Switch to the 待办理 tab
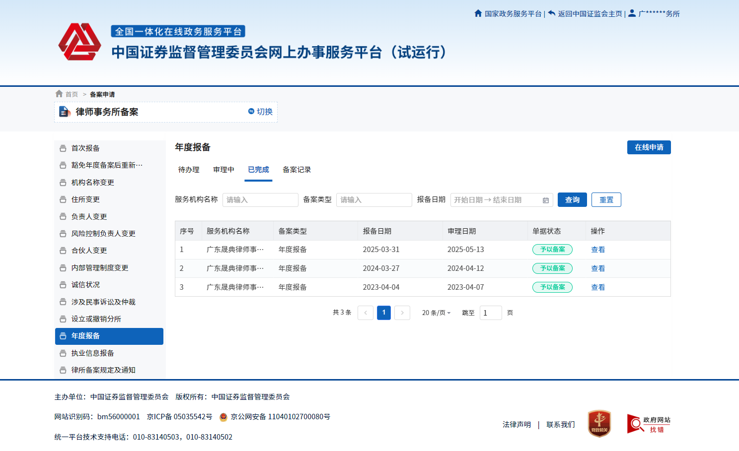 point(189,170)
